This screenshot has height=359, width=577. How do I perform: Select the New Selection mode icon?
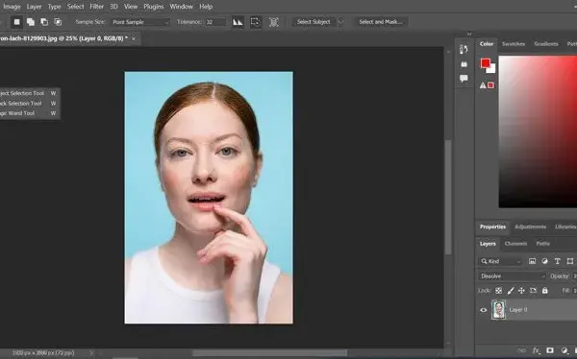16,22
